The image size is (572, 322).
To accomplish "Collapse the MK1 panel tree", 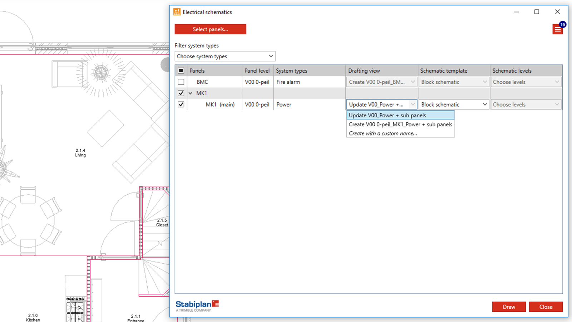I will [190, 93].
